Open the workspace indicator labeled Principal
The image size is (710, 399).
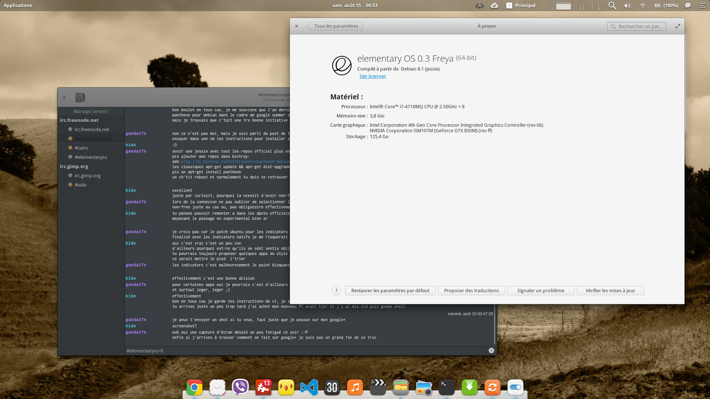coord(521,5)
